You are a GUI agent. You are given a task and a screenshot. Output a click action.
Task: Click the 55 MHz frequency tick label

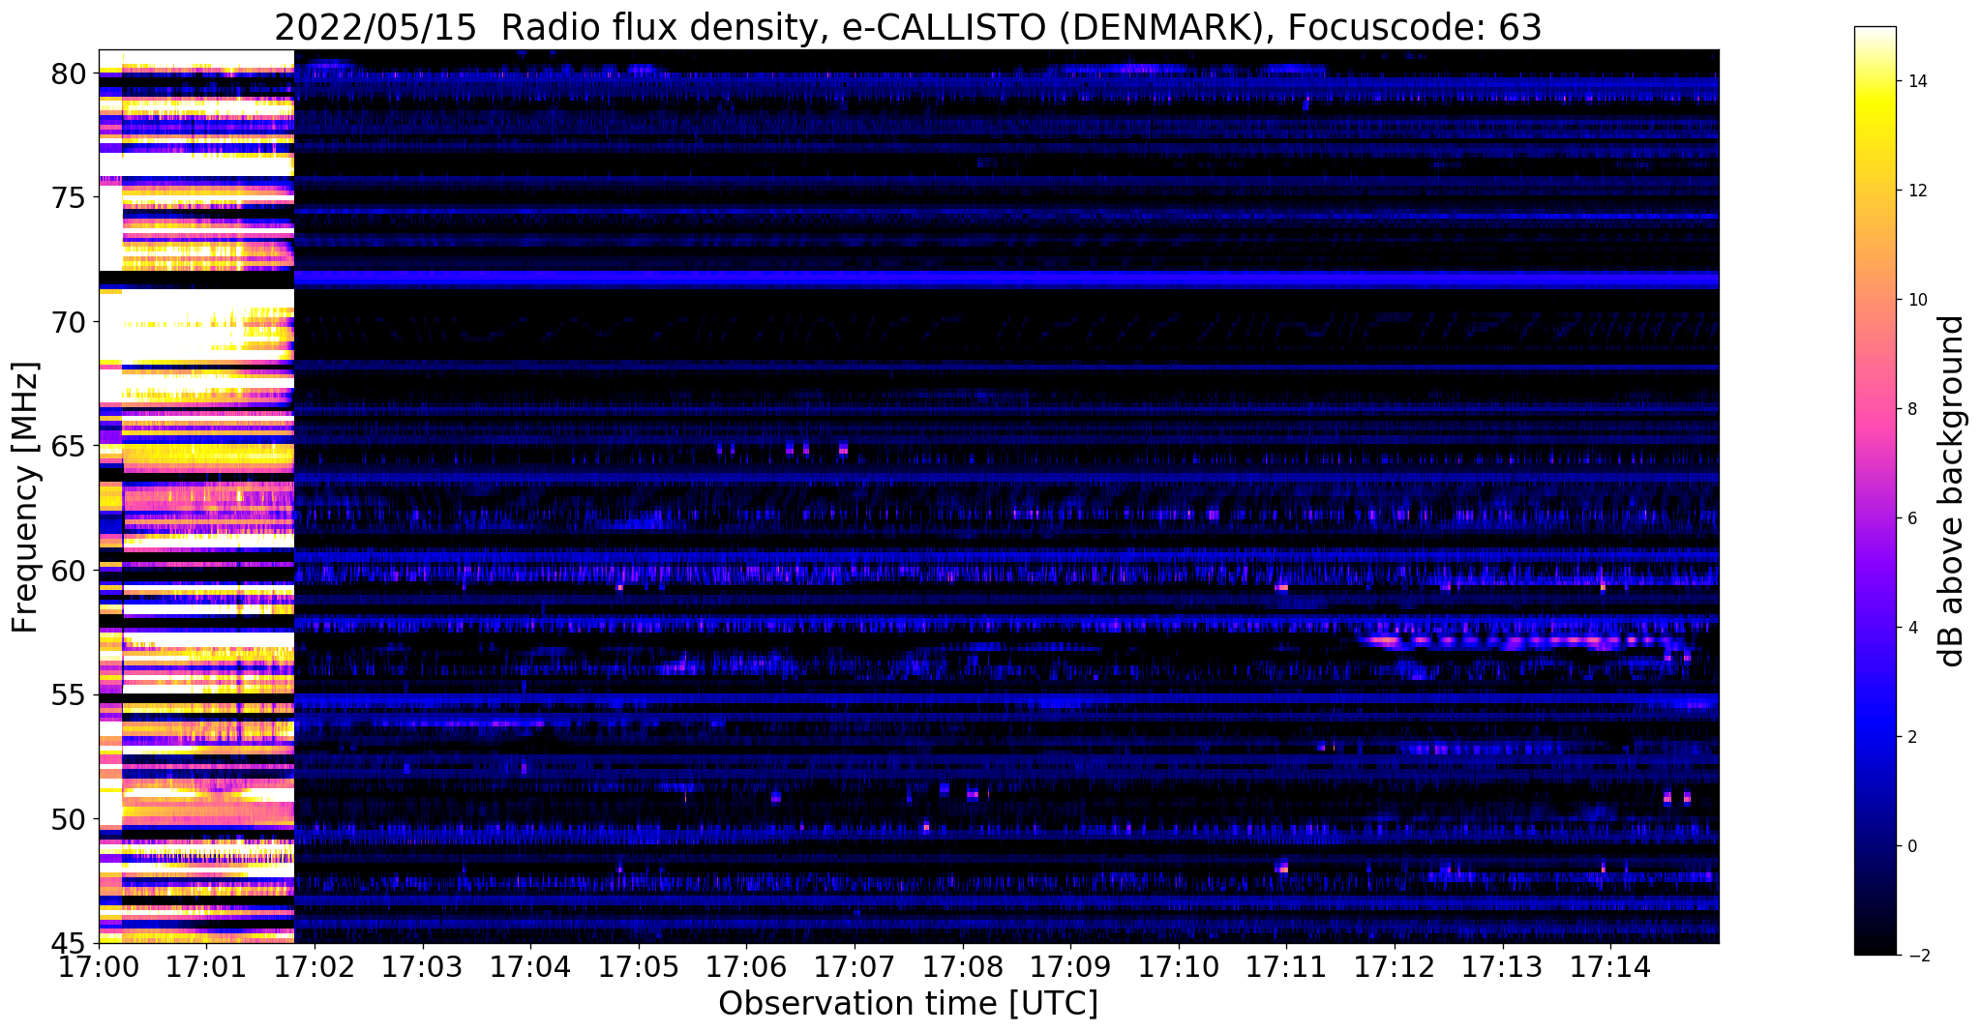(71, 695)
